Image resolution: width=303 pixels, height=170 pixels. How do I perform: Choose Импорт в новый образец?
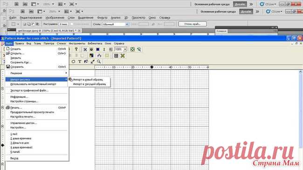[88, 80]
